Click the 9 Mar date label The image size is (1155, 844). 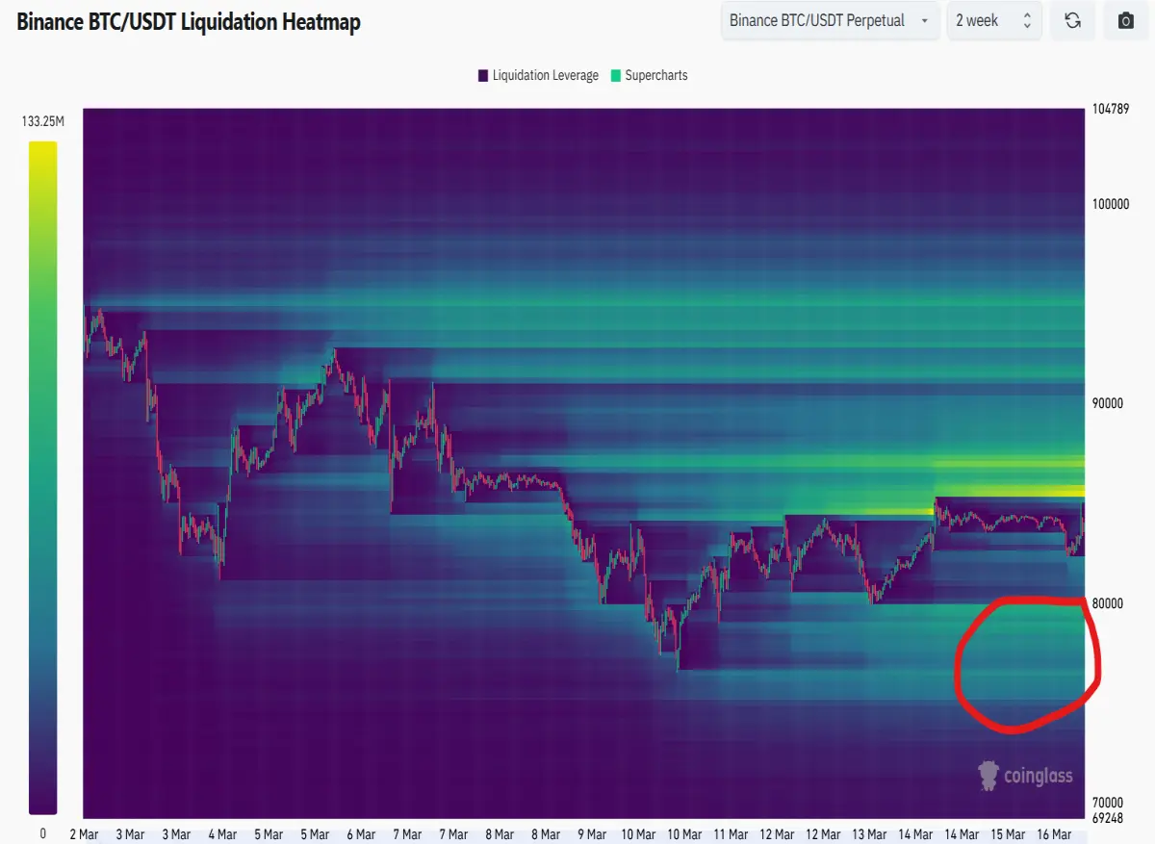[x=592, y=834]
